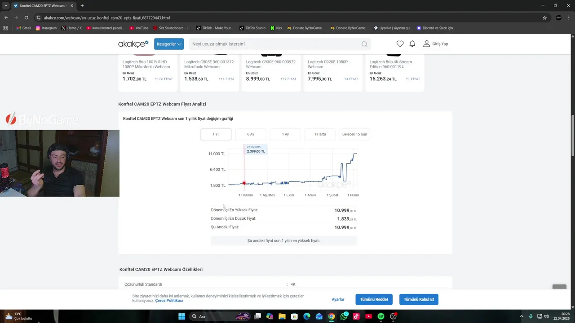Viewport: 575px width, 323px height.
Task: Select the 1 Yıl chart range tab
Action: (216, 134)
